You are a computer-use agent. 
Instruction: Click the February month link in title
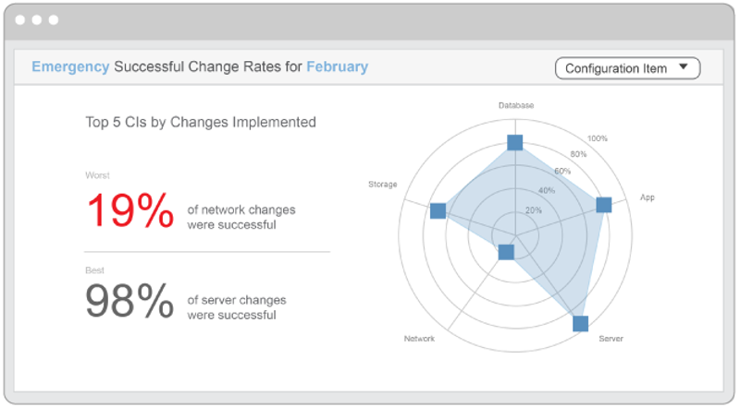(x=338, y=66)
